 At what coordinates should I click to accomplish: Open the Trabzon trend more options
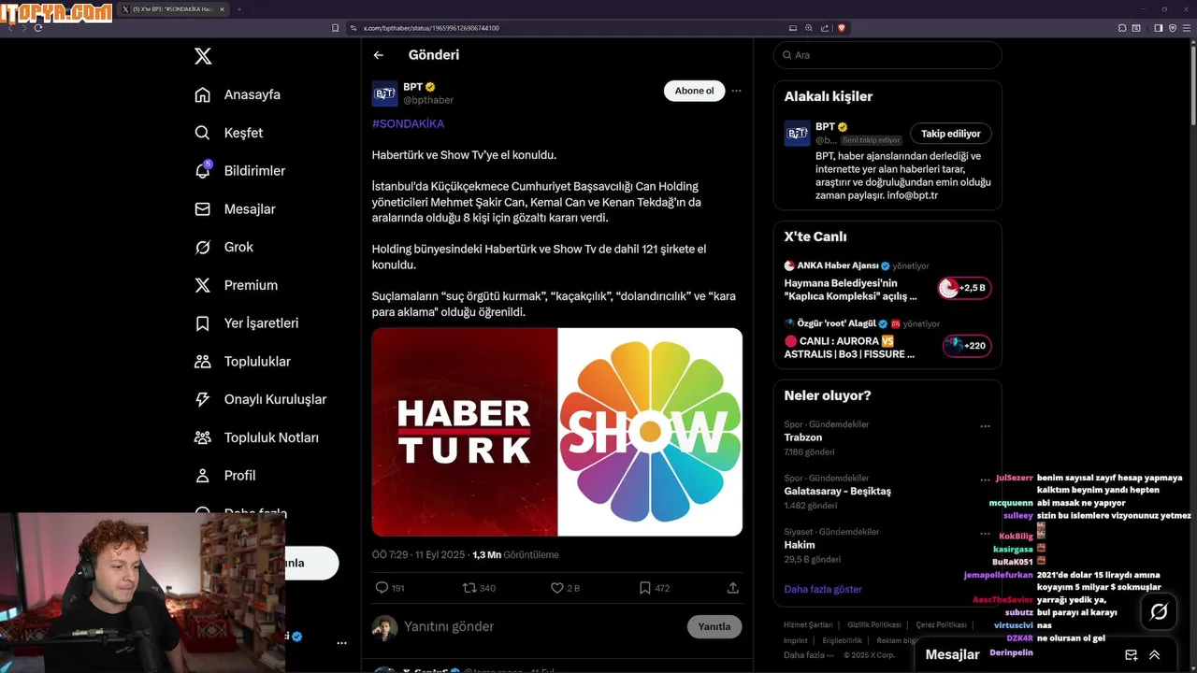pos(985,426)
